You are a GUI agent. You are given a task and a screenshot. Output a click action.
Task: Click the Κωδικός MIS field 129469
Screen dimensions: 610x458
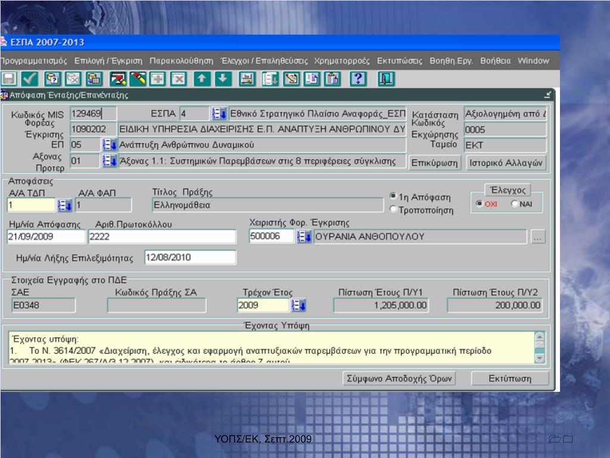(93, 114)
